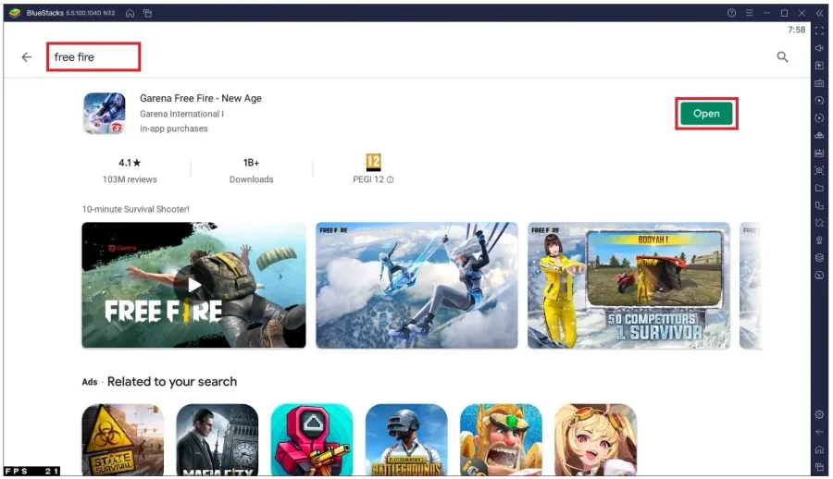Image resolution: width=833 pixels, height=479 pixels.
Task: Click the In-app purchases label
Action: click(174, 129)
